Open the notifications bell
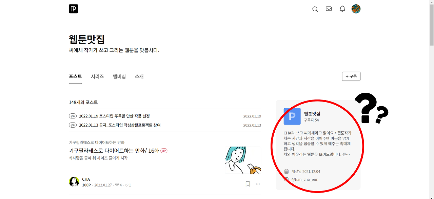The width and height of the screenshot is (434, 199). point(342,9)
